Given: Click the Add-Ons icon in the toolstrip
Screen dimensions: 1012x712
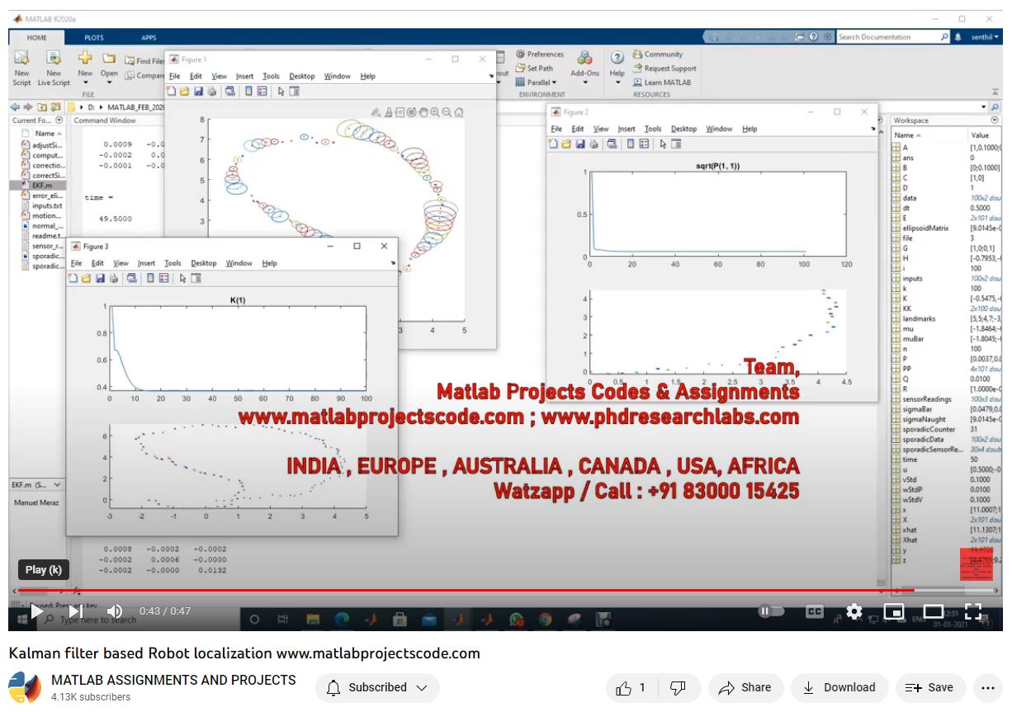Looking at the screenshot, I should (584, 58).
